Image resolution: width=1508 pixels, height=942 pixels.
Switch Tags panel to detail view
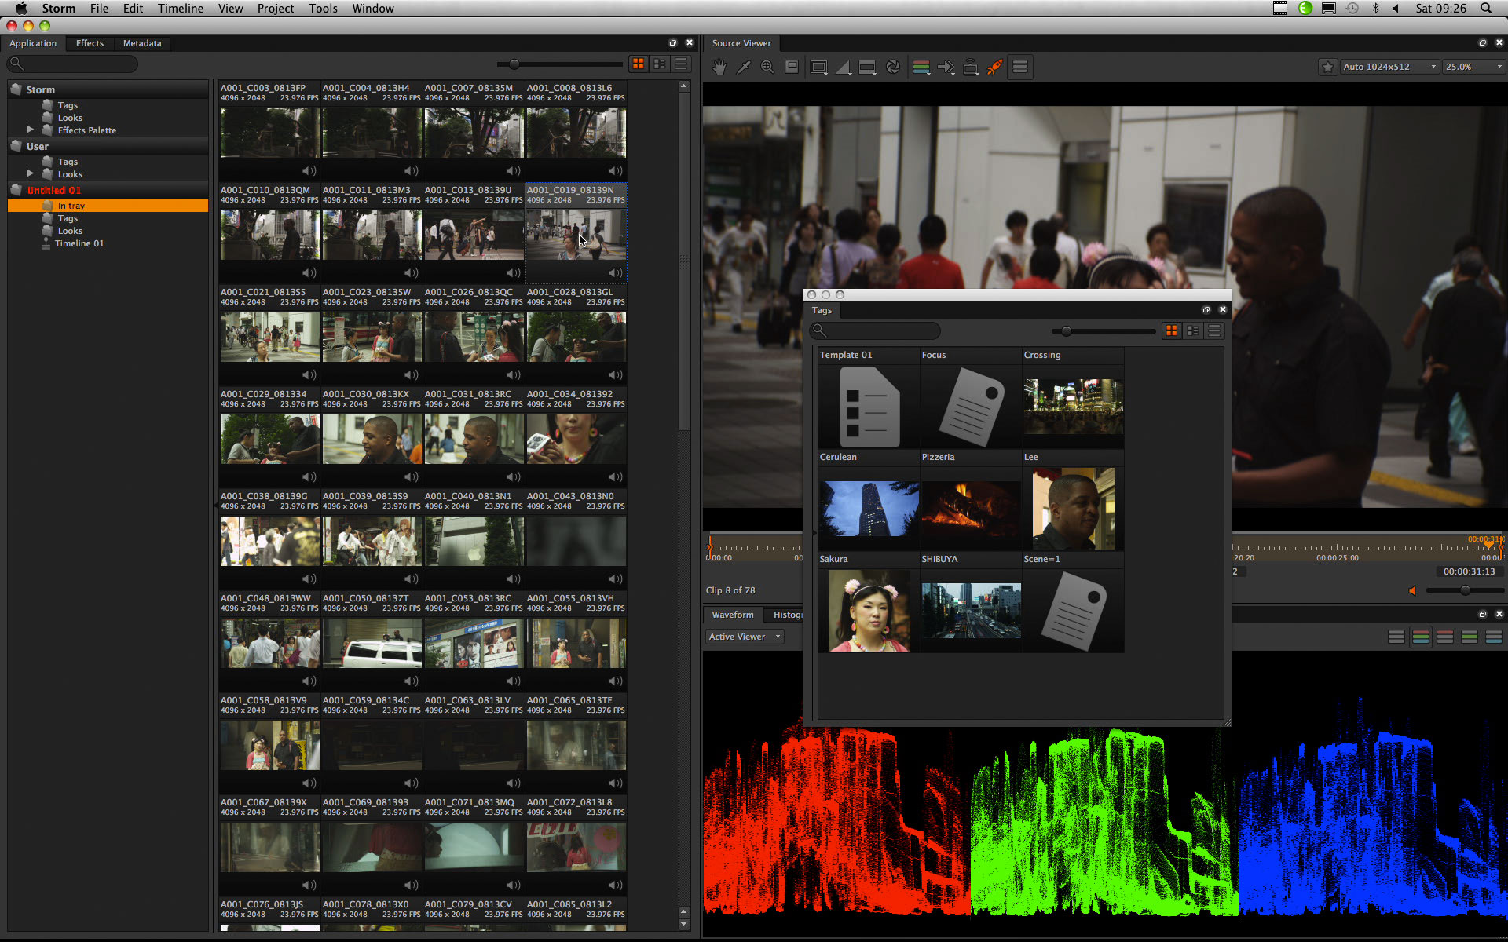1192,331
